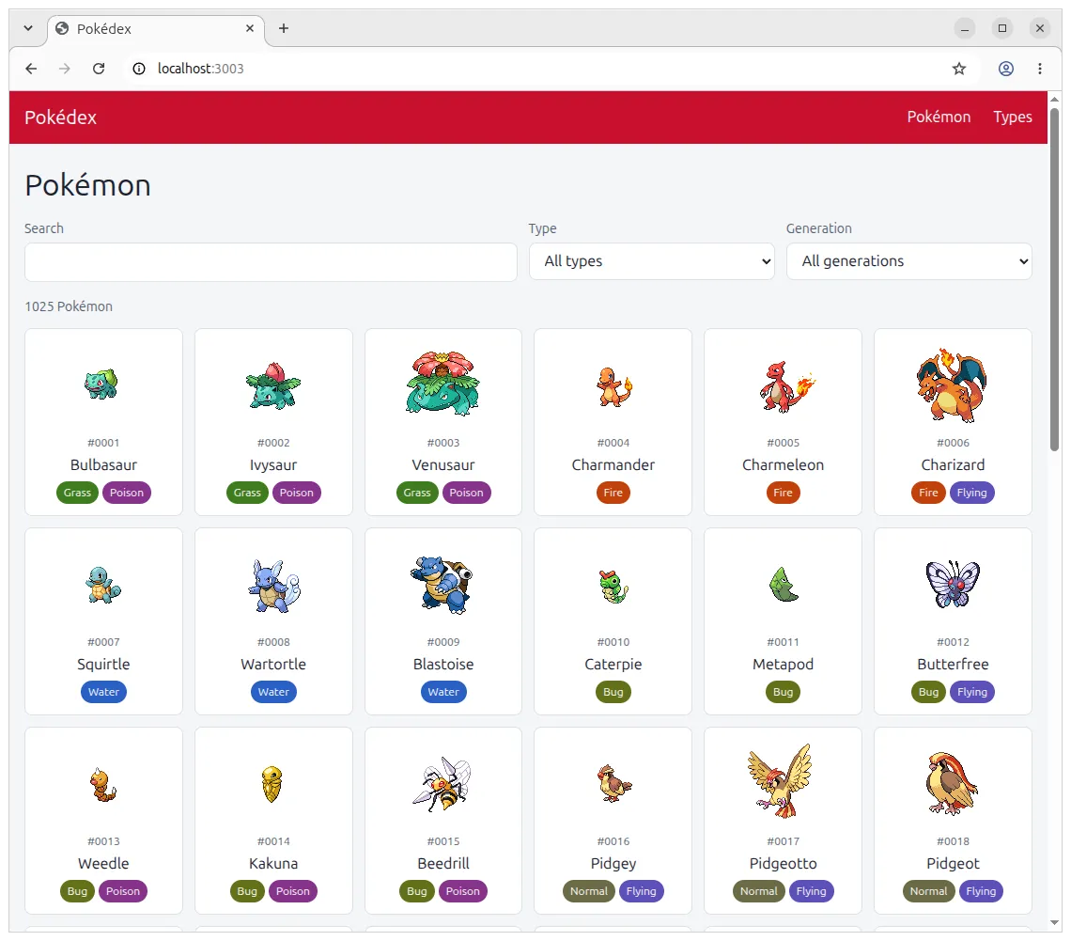1071x941 pixels.
Task: Click the Venusaur name text
Action: pyautogui.click(x=443, y=464)
